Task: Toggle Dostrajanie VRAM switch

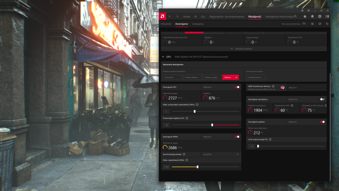Action: point(237,137)
